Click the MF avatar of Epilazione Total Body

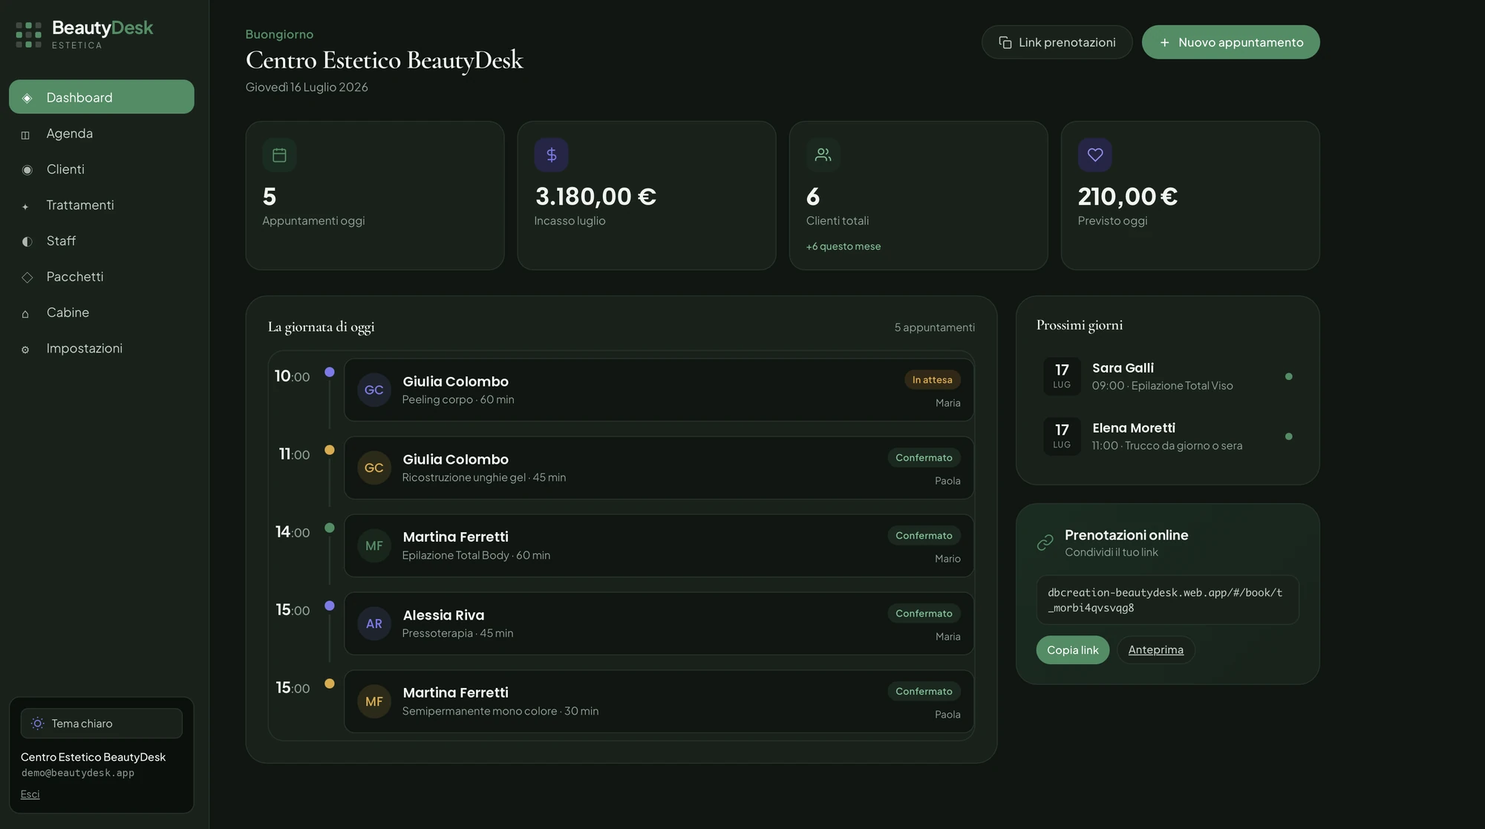click(x=374, y=546)
